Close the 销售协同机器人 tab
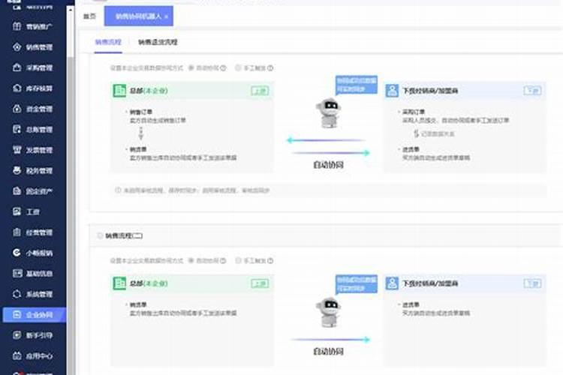This screenshot has height=375, width=563. (166, 16)
